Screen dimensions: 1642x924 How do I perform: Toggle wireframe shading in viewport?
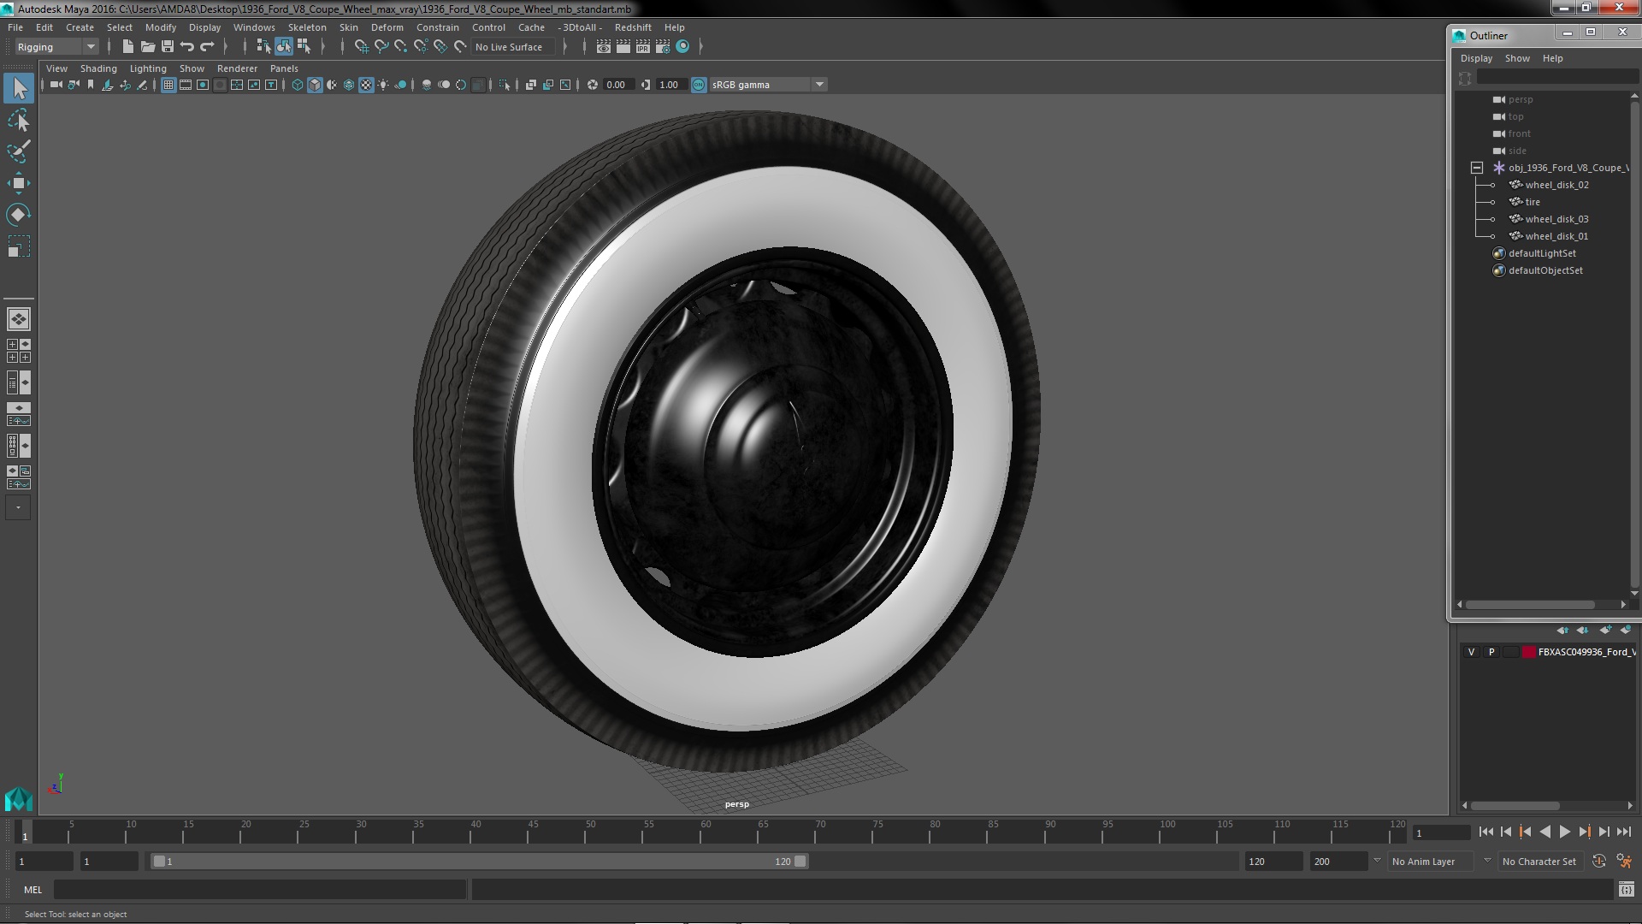point(298,85)
